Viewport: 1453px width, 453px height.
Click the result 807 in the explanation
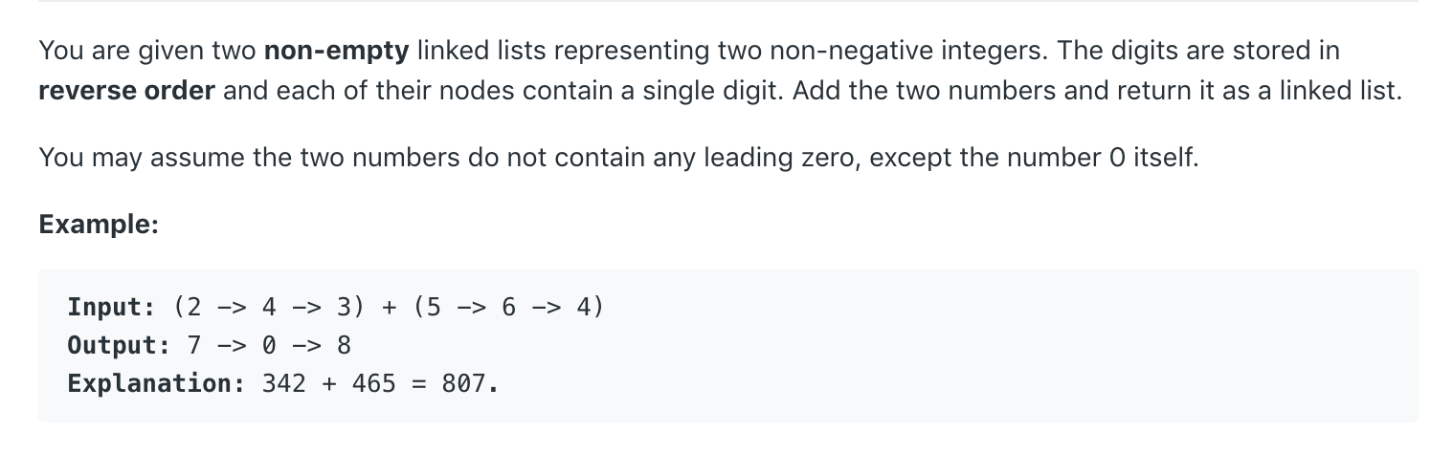(x=463, y=383)
